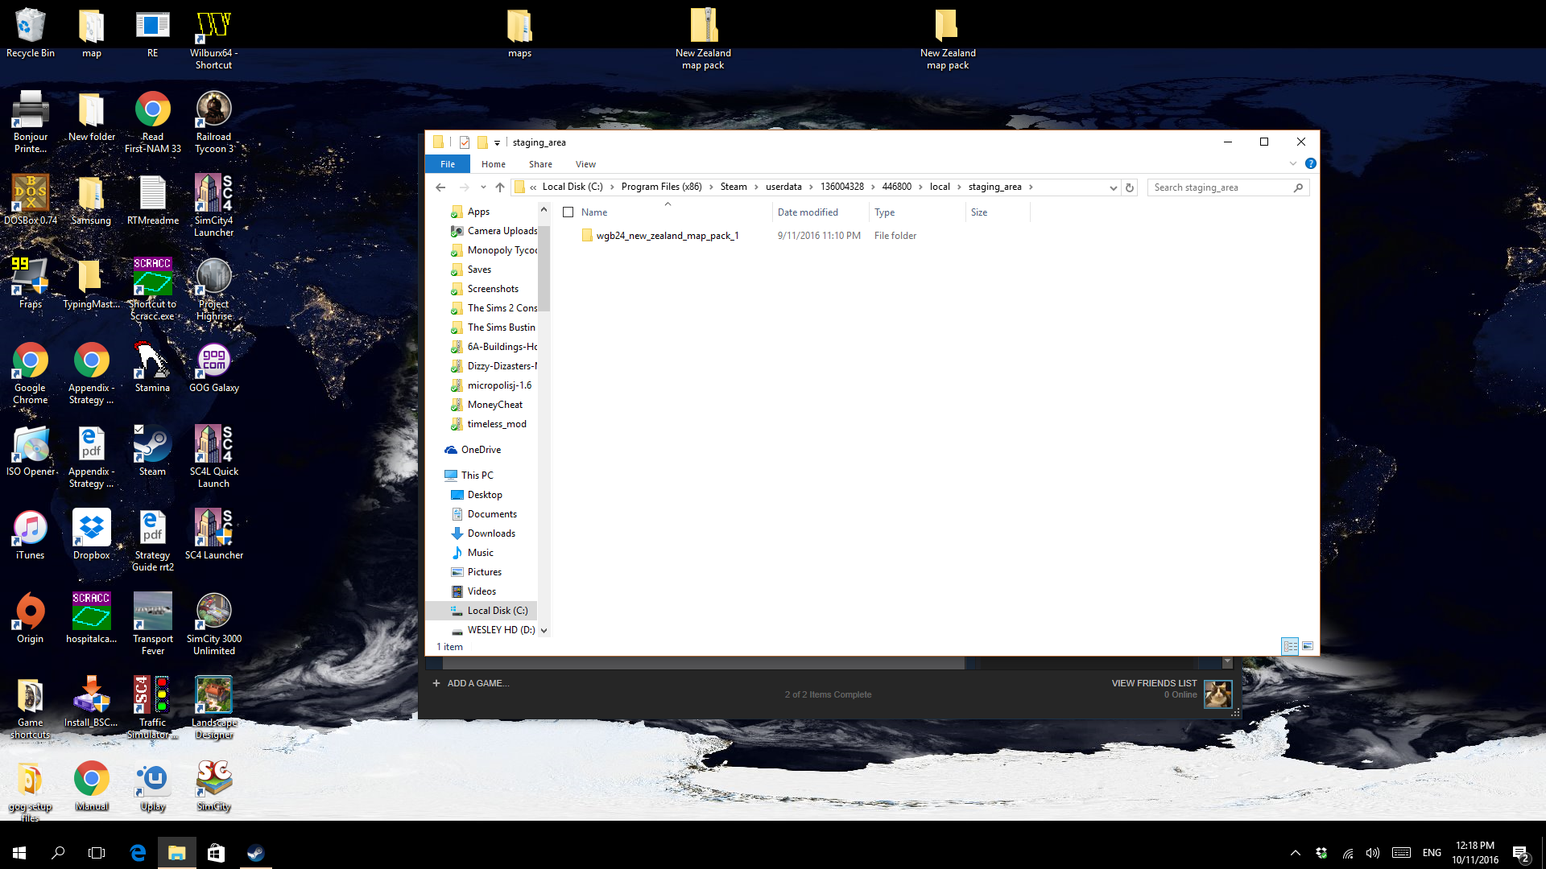Switch to large icons view button
1546x869 pixels.
[x=1308, y=646]
